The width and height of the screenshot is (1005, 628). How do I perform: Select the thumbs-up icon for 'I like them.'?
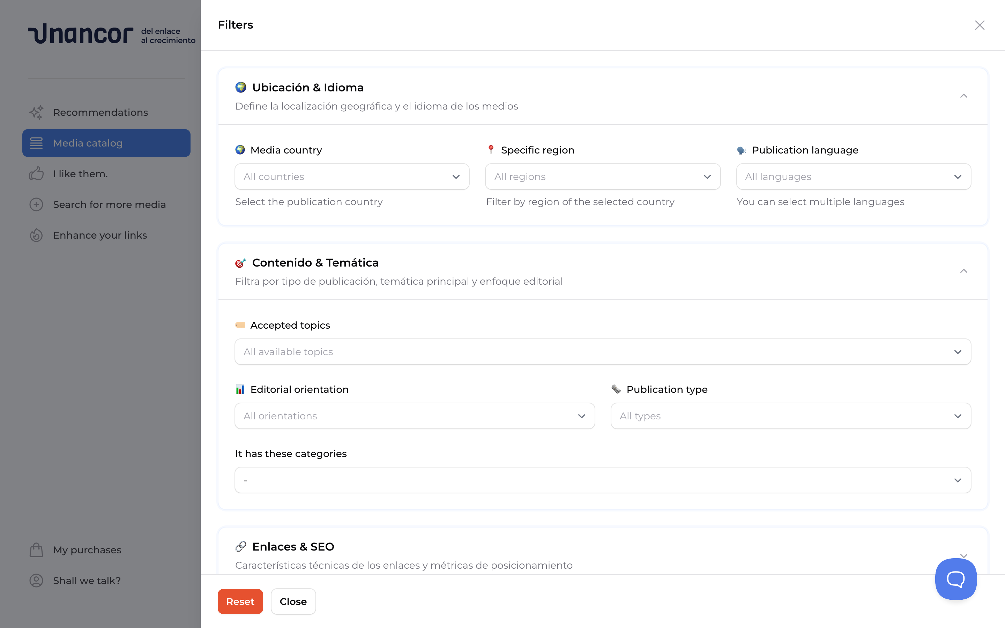[36, 174]
